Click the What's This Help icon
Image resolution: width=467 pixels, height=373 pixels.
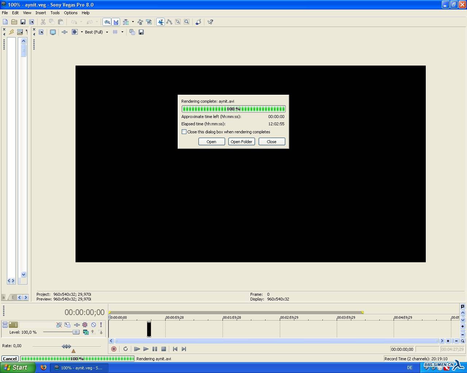(211, 22)
